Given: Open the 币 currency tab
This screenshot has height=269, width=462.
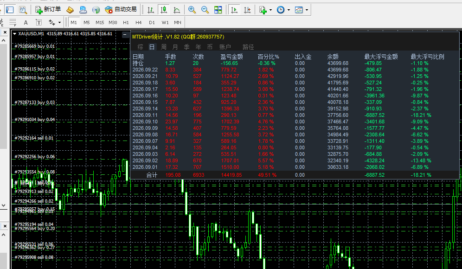Looking at the screenshot, I should (x=210, y=47).
